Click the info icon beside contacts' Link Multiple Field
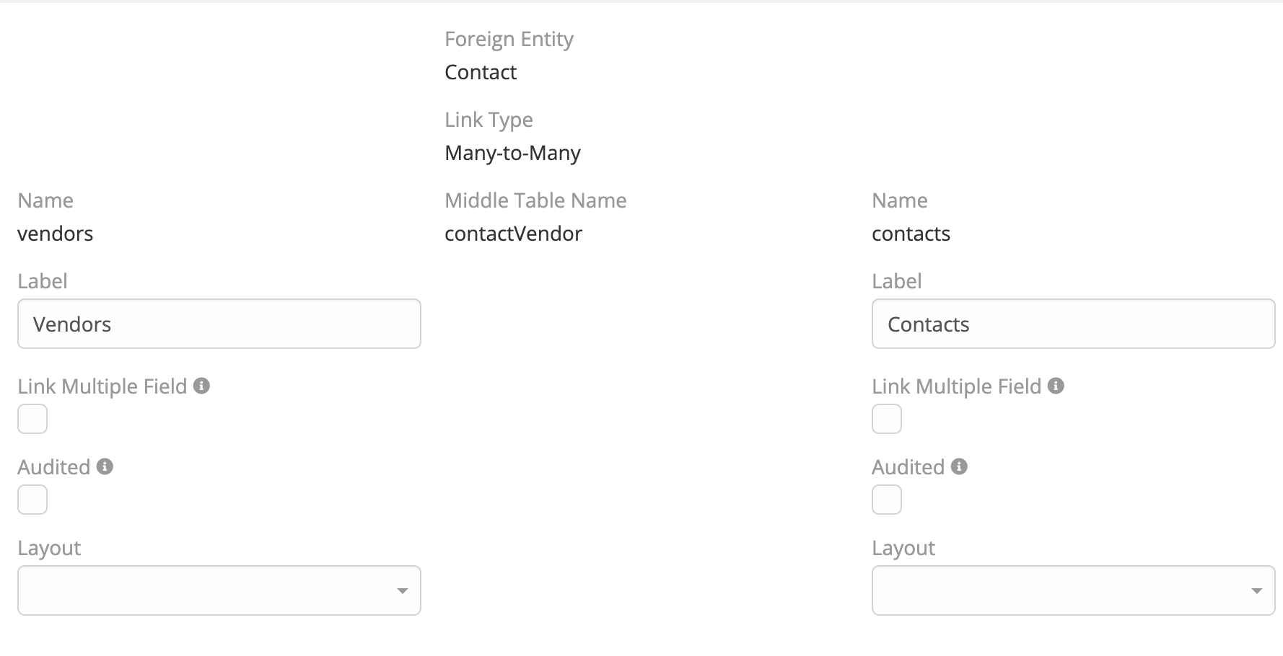 point(1056,386)
